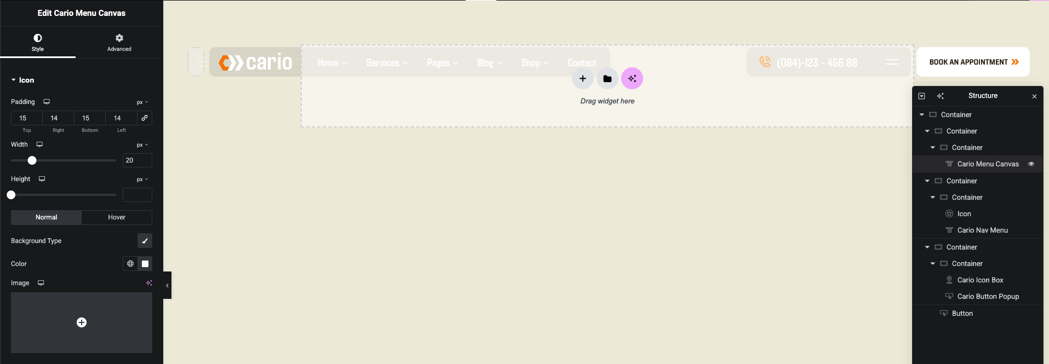The image size is (1049, 364).
Task: Click the global color globe icon
Action: (130, 264)
